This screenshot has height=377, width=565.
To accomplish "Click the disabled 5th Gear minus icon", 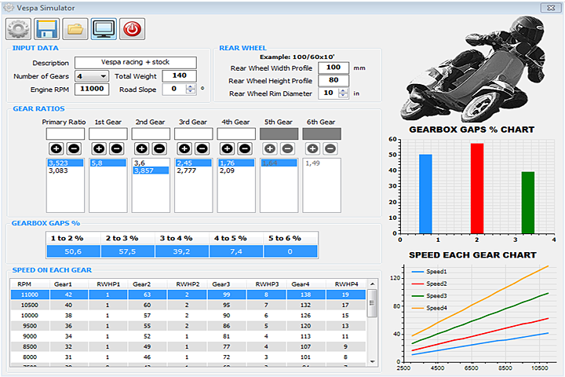I will [287, 148].
